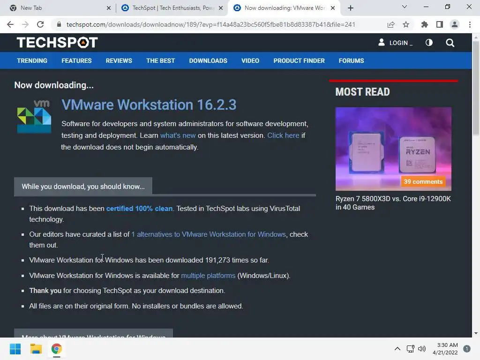Open the notification badge icon

467,349
